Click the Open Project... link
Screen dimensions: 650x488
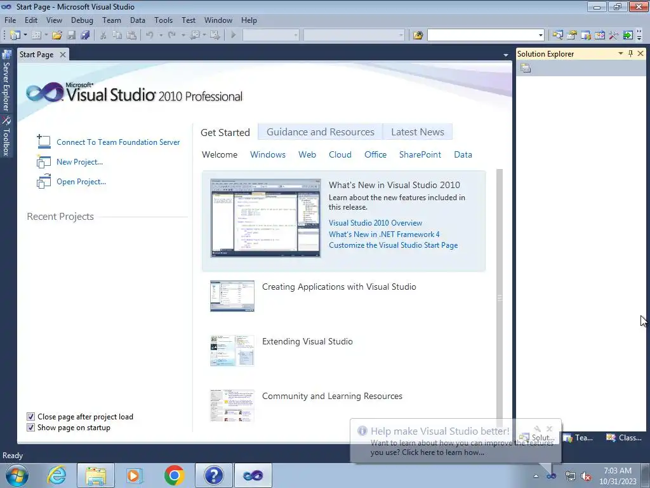click(x=81, y=181)
